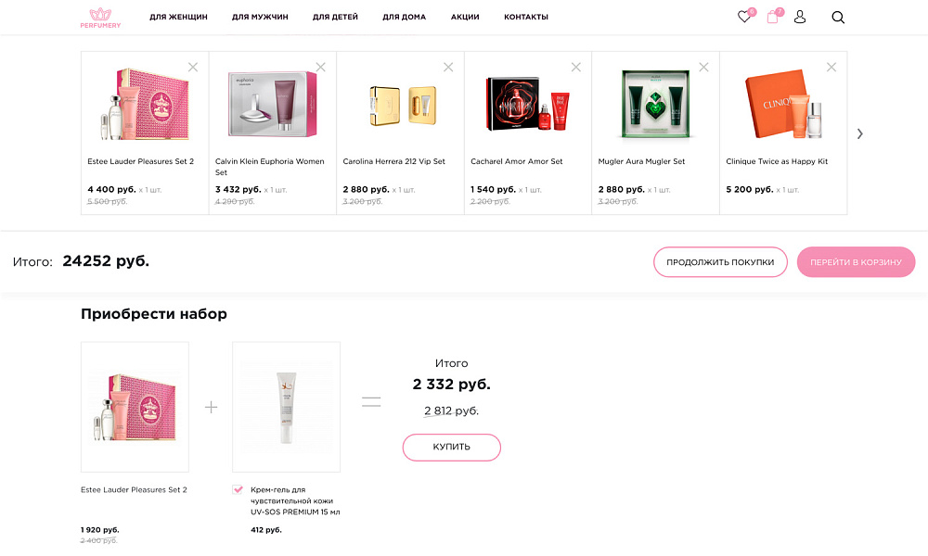Open the shopping cart icon
The height and width of the screenshot is (556, 928).
coord(772,17)
